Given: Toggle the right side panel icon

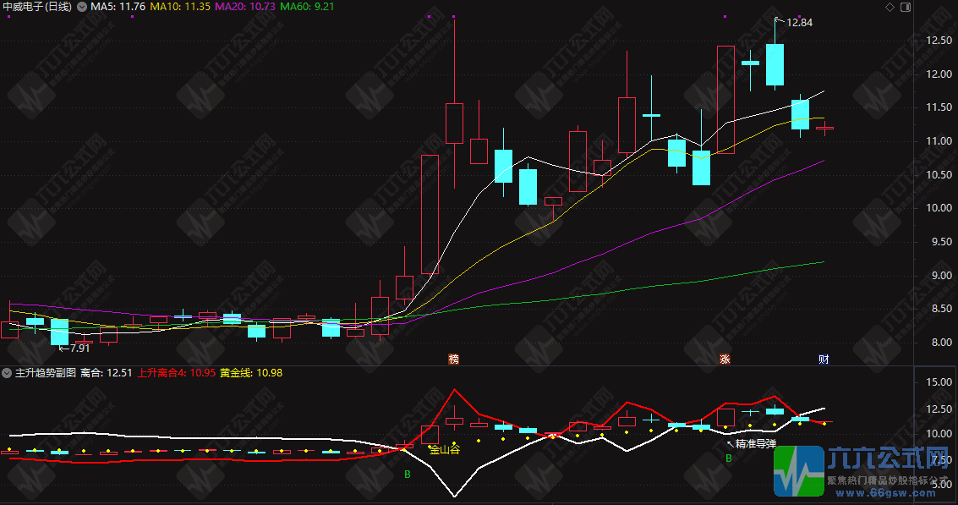Looking at the screenshot, I should coord(906,8).
